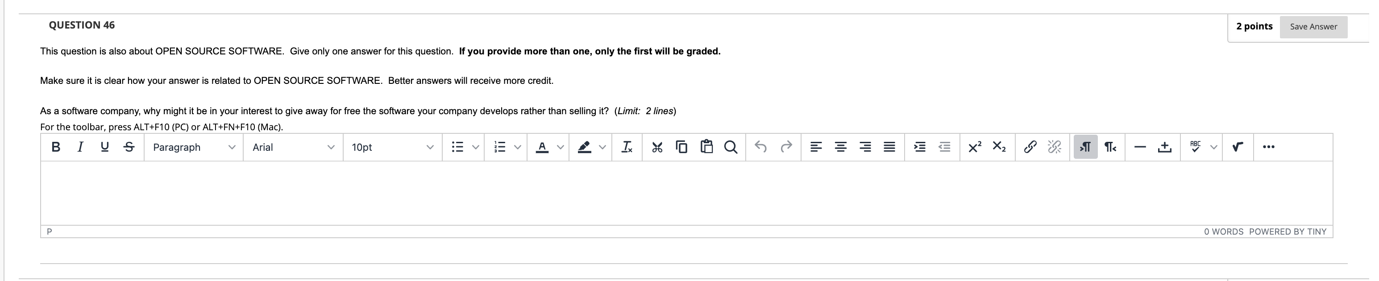This screenshot has height=281, width=1379.
Task: Toggle bold text formatting
Action: 56,147
